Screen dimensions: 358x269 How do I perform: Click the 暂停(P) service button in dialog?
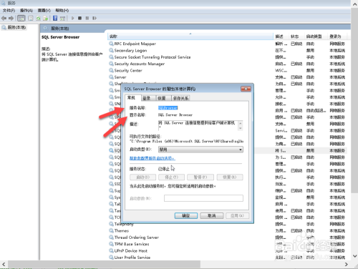point(200,177)
